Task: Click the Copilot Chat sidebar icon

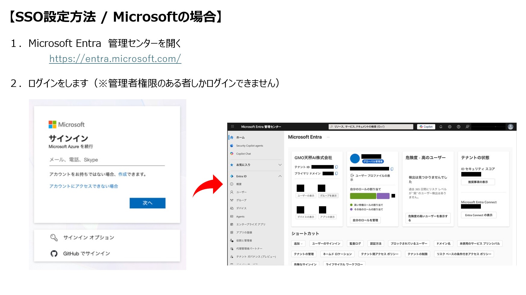Action: click(x=232, y=154)
